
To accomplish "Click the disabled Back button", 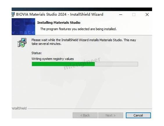I will point(85,115).
